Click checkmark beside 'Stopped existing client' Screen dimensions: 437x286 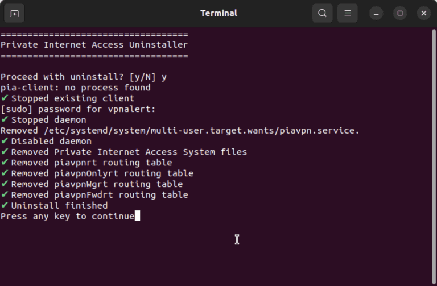[5, 98]
